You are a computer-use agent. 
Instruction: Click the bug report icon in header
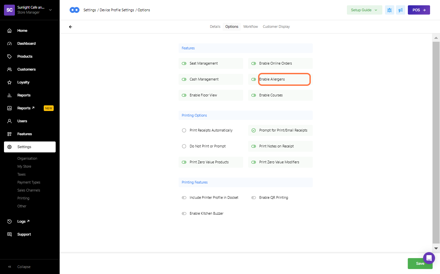pos(389,10)
